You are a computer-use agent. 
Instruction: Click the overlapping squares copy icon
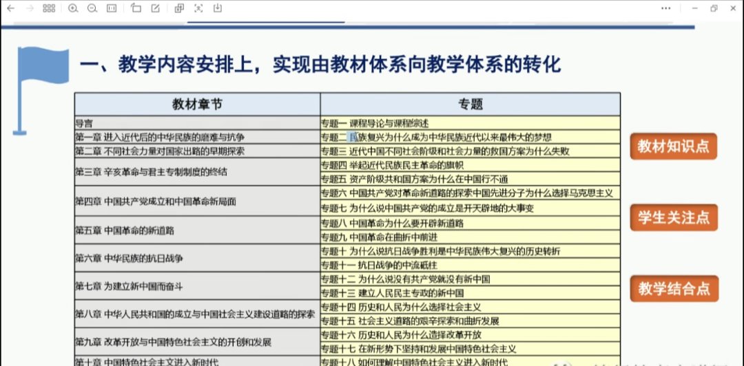(179, 8)
